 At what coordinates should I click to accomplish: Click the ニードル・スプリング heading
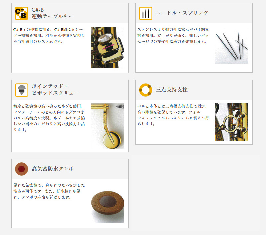click(182, 13)
